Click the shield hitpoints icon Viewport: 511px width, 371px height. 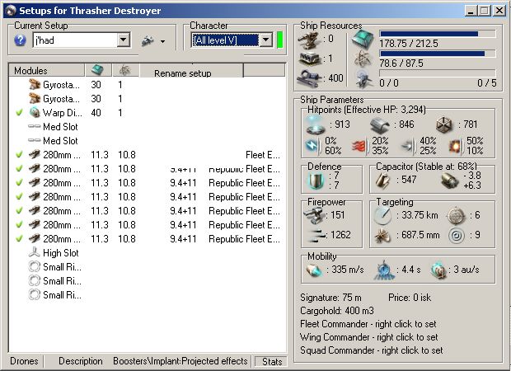[x=316, y=124]
